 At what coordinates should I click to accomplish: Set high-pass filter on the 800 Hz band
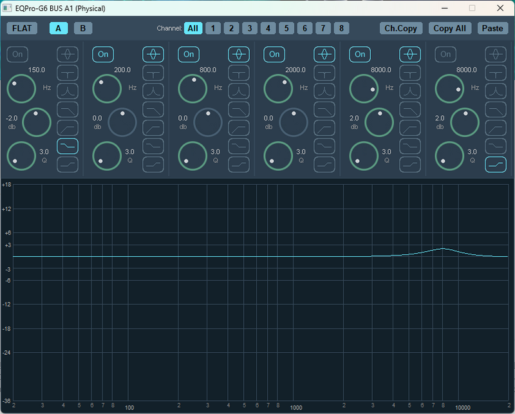(x=239, y=128)
